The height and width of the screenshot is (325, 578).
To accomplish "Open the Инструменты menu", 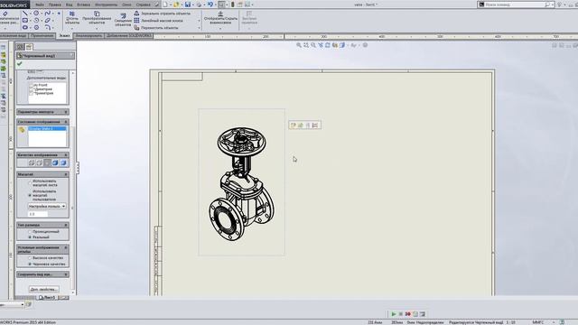I will [x=107, y=5].
